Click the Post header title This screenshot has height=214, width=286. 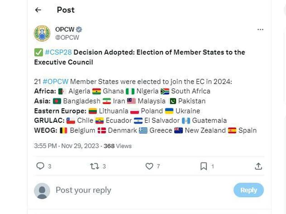pos(66,10)
